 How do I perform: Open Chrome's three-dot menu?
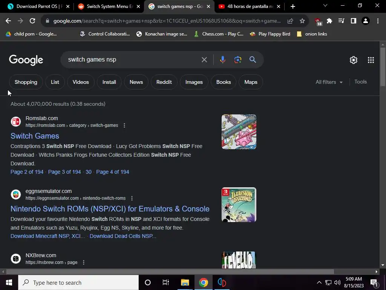[378, 21]
